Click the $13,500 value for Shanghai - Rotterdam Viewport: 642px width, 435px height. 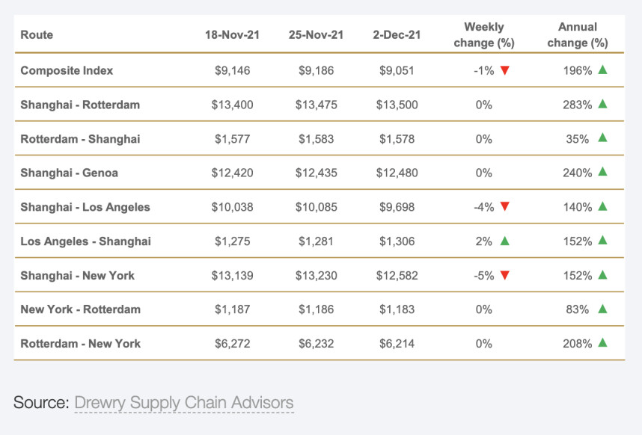(x=397, y=105)
